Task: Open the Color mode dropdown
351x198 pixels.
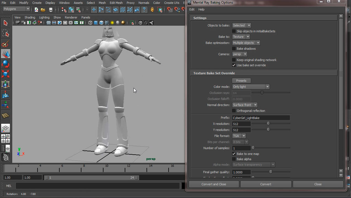Action: 251,87
